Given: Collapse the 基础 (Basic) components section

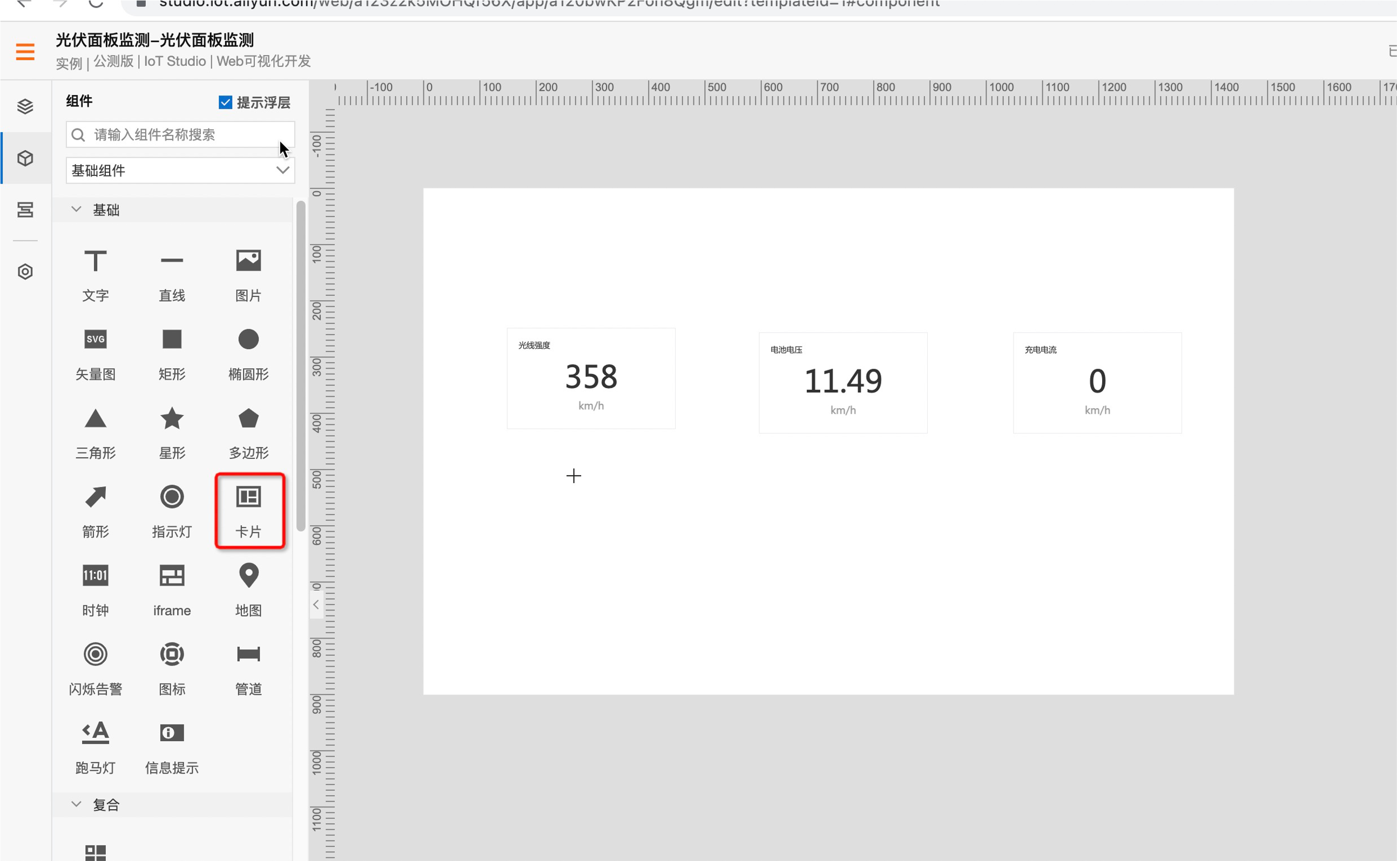Looking at the screenshot, I should point(76,208).
